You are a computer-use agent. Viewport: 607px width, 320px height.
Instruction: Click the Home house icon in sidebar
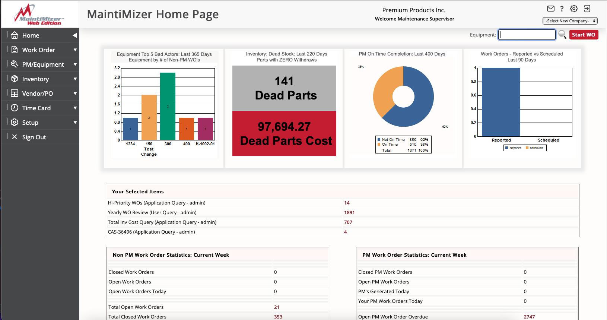point(15,35)
